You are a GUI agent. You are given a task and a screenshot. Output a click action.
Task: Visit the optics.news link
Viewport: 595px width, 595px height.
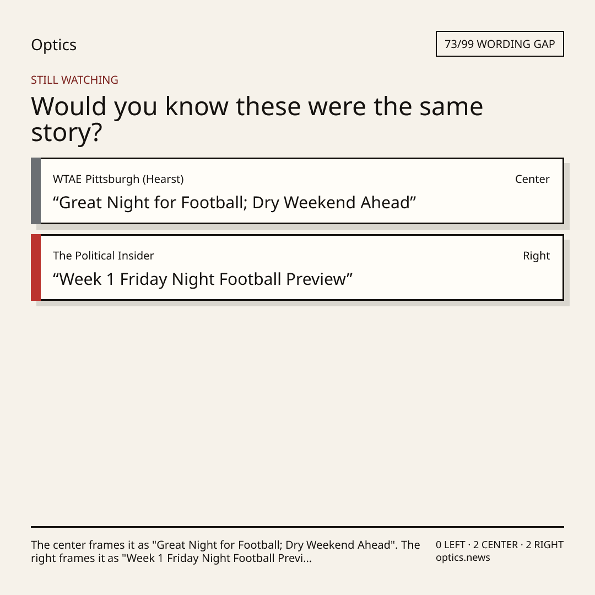(x=463, y=558)
